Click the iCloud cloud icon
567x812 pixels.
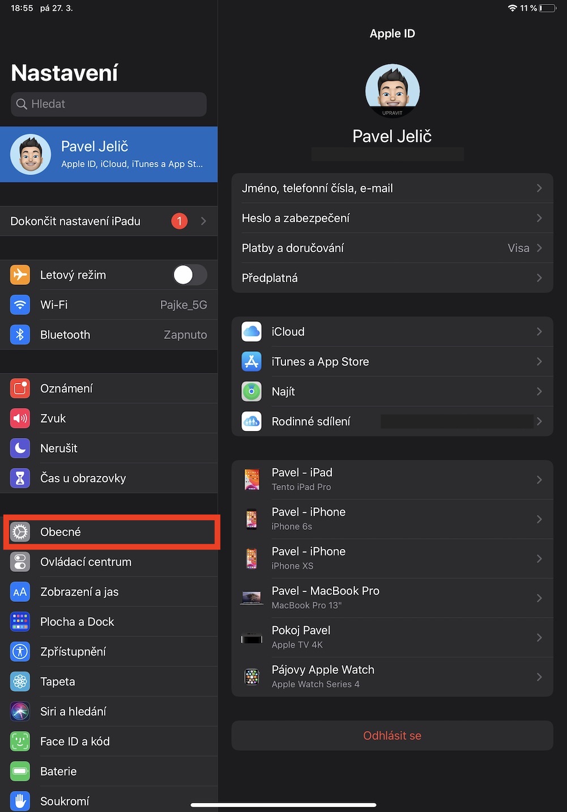pos(251,331)
